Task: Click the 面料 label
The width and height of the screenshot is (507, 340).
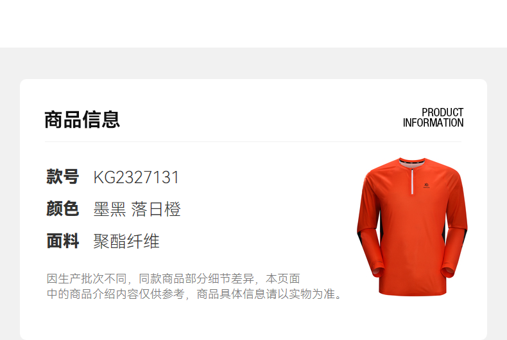Action: (x=63, y=241)
